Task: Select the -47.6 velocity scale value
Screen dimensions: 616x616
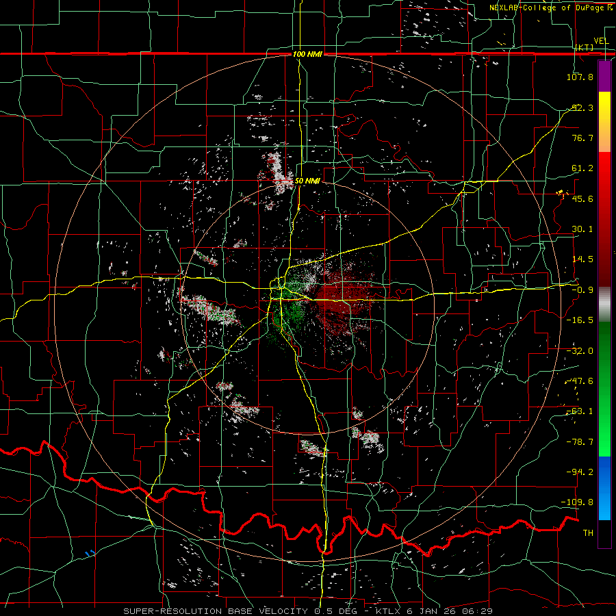Action: click(x=580, y=381)
